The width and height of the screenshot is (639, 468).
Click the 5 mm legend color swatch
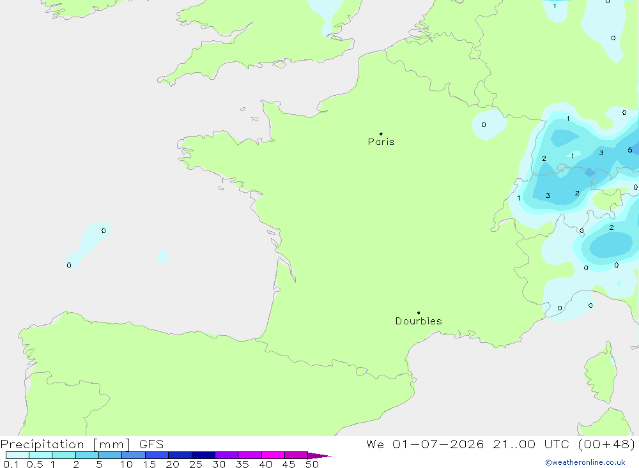110,455
